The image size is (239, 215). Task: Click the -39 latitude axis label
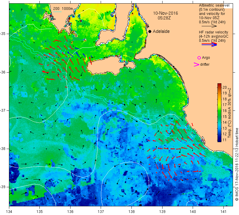[x=3, y=187]
